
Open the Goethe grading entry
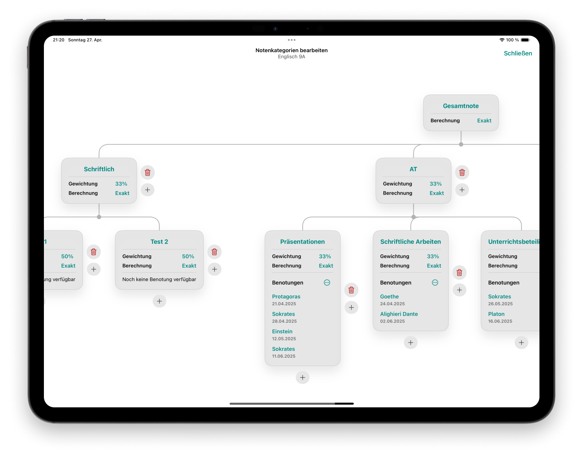pos(392,300)
